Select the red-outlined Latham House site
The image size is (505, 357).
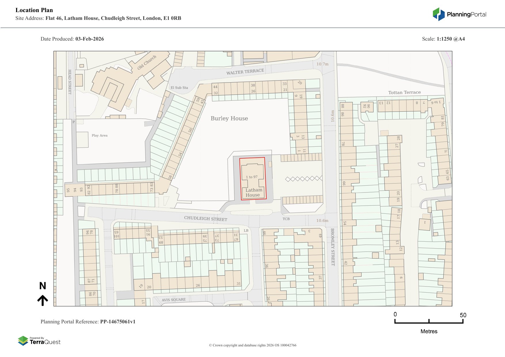tap(253, 178)
